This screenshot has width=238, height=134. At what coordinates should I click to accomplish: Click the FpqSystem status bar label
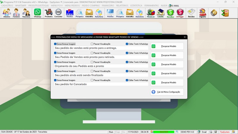[225, 132]
